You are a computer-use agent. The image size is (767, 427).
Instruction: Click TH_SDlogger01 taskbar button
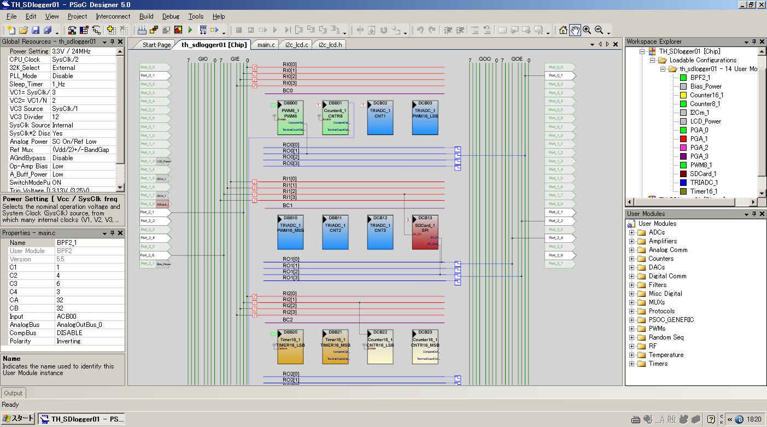(x=83, y=419)
